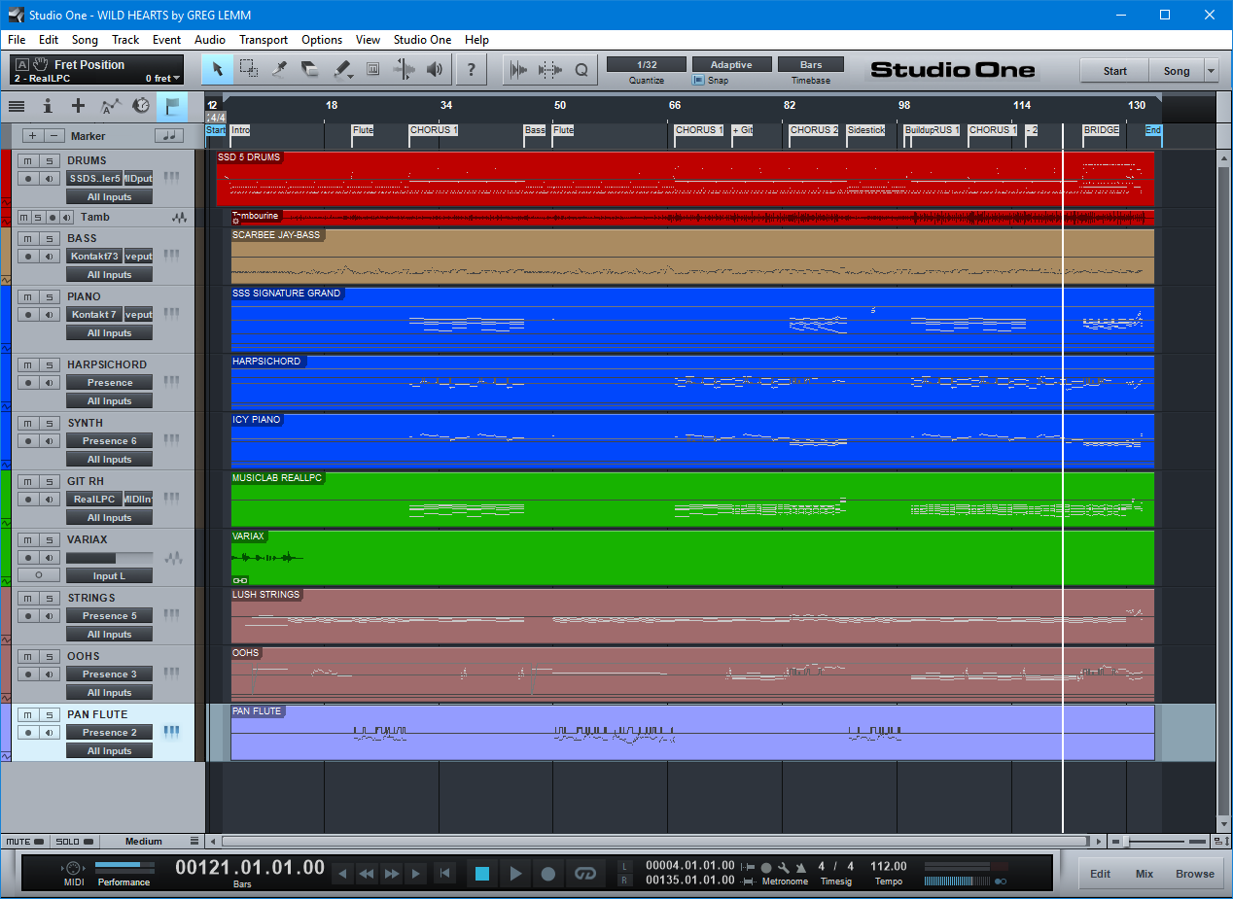Viewport: 1233px width, 899px height.
Task: Mute the STRINGS track
Action: [x=28, y=598]
